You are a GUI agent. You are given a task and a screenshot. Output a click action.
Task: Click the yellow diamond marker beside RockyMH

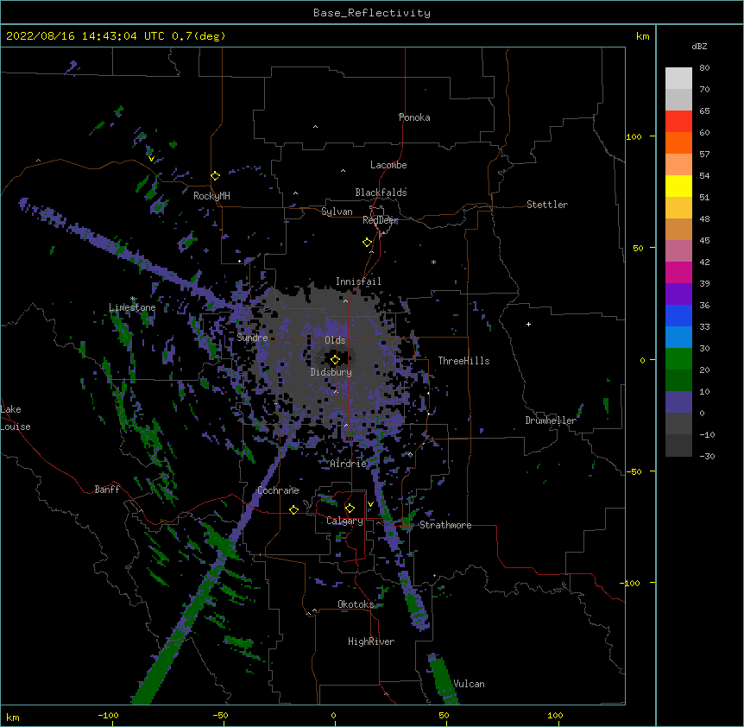click(x=216, y=176)
